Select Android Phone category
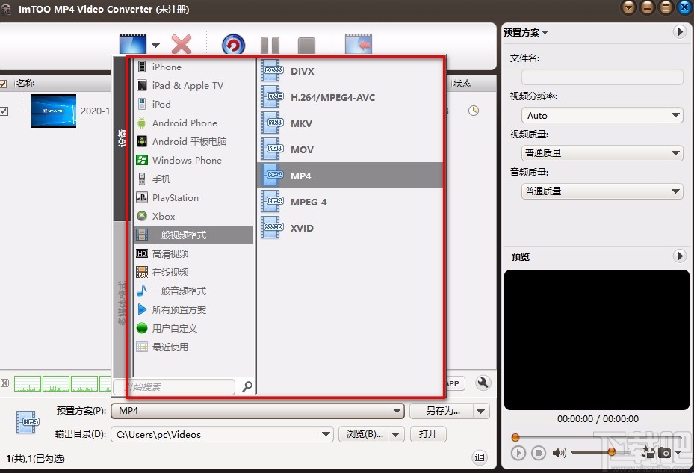This screenshot has width=694, height=473. tap(193, 123)
